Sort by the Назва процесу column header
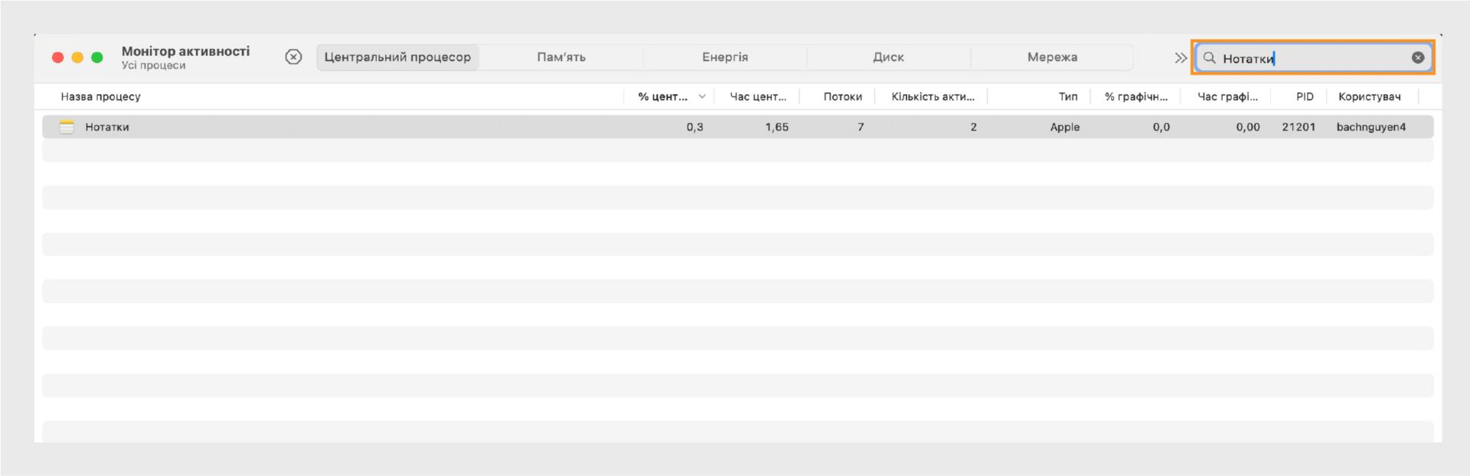Screen dimensions: 1470x476 tap(101, 96)
